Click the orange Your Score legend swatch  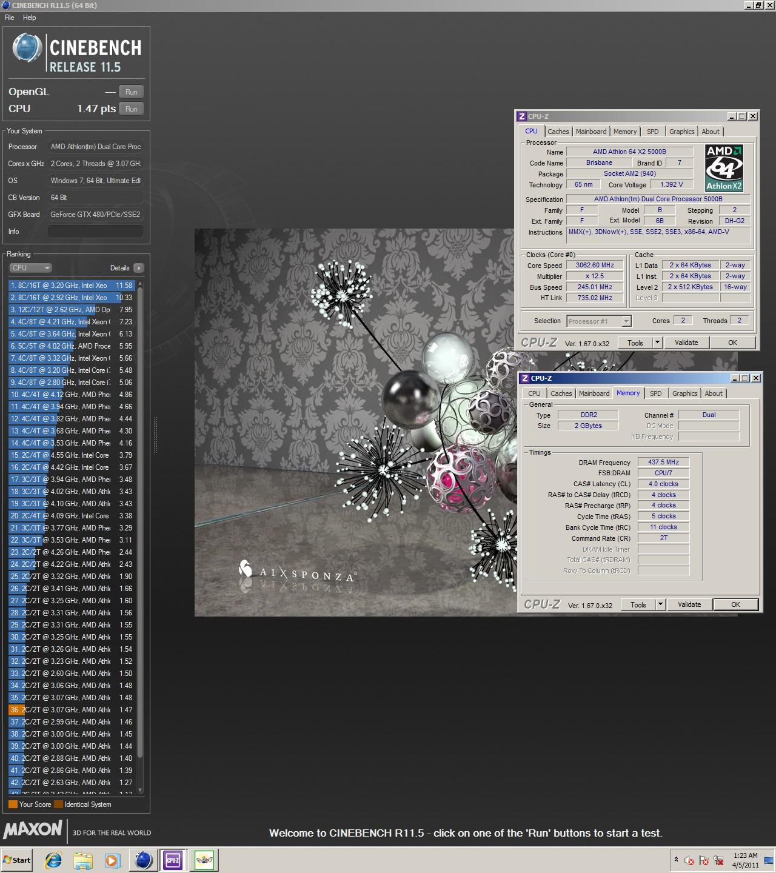click(x=13, y=804)
